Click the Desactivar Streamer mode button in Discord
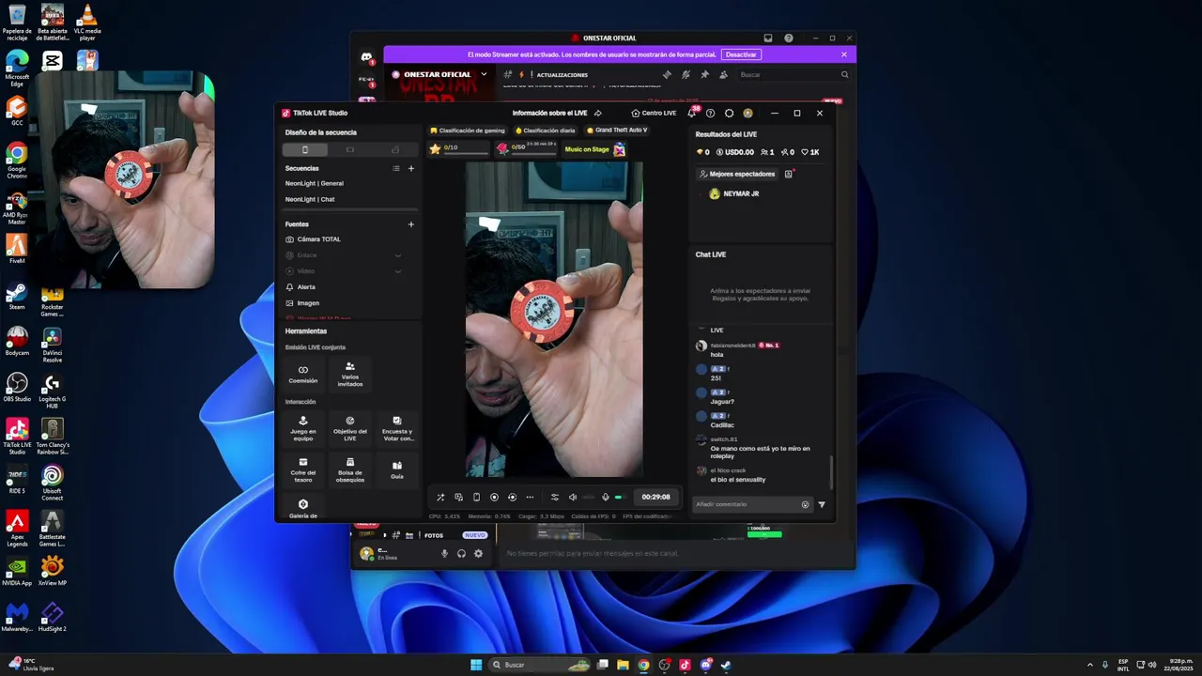Image resolution: width=1202 pixels, height=676 pixels. coord(741,54)
